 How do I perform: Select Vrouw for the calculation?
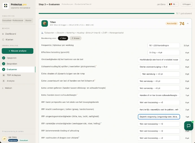pyautogui.click(x=75, y=38)
